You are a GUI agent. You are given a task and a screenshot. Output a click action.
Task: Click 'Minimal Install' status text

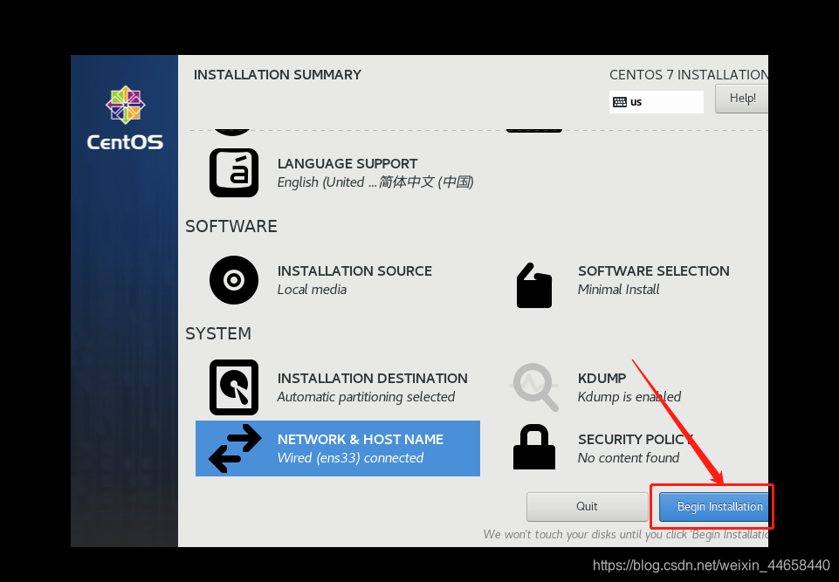[618, 290]
